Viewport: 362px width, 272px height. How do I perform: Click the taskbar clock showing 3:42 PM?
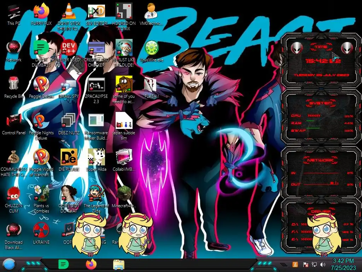tap(343, 264)
